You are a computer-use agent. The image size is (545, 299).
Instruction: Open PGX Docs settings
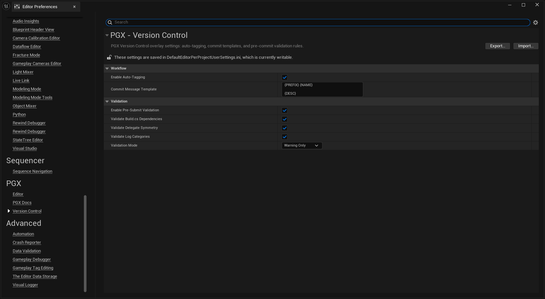click(22, 203)
